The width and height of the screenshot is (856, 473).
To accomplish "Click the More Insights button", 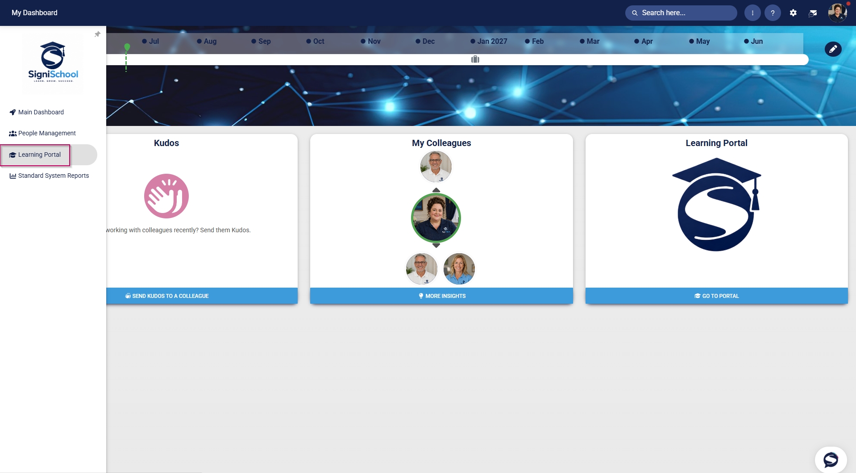I will [441, 296].
